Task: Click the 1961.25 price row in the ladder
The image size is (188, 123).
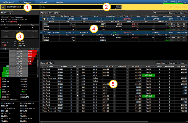Action: pyautogui.click(x=19, y=51)
